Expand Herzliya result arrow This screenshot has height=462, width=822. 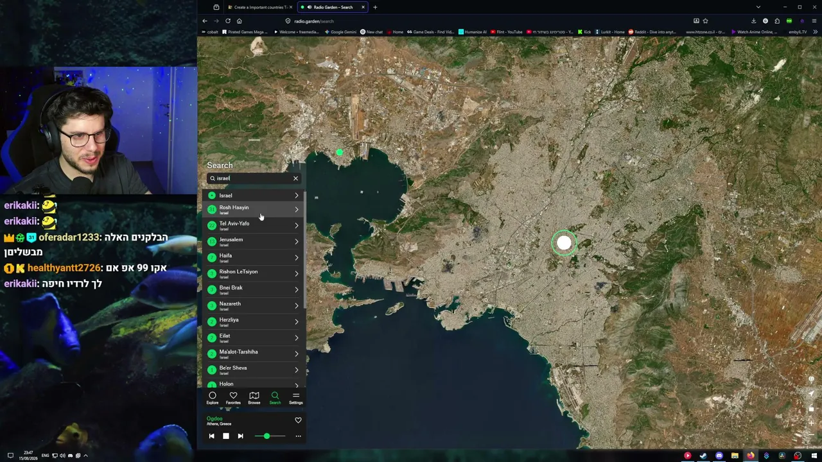point(296,321)
